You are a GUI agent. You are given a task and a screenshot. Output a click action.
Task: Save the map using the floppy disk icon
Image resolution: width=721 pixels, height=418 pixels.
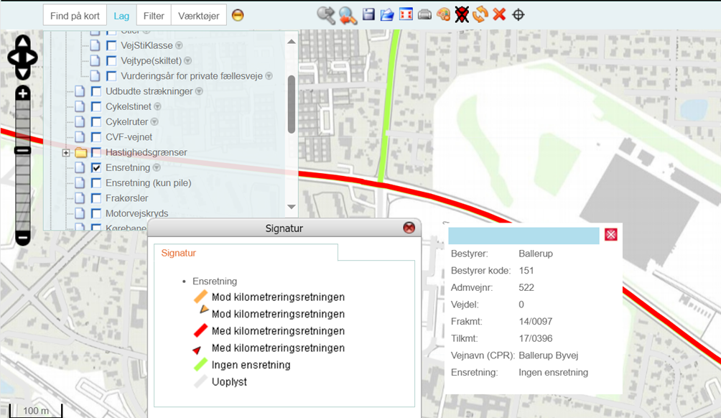pos(368,14)
